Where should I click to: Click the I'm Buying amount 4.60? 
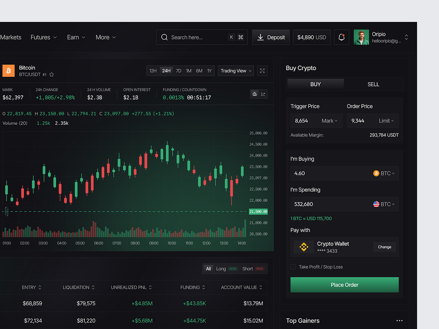click(x=300, y=173)
